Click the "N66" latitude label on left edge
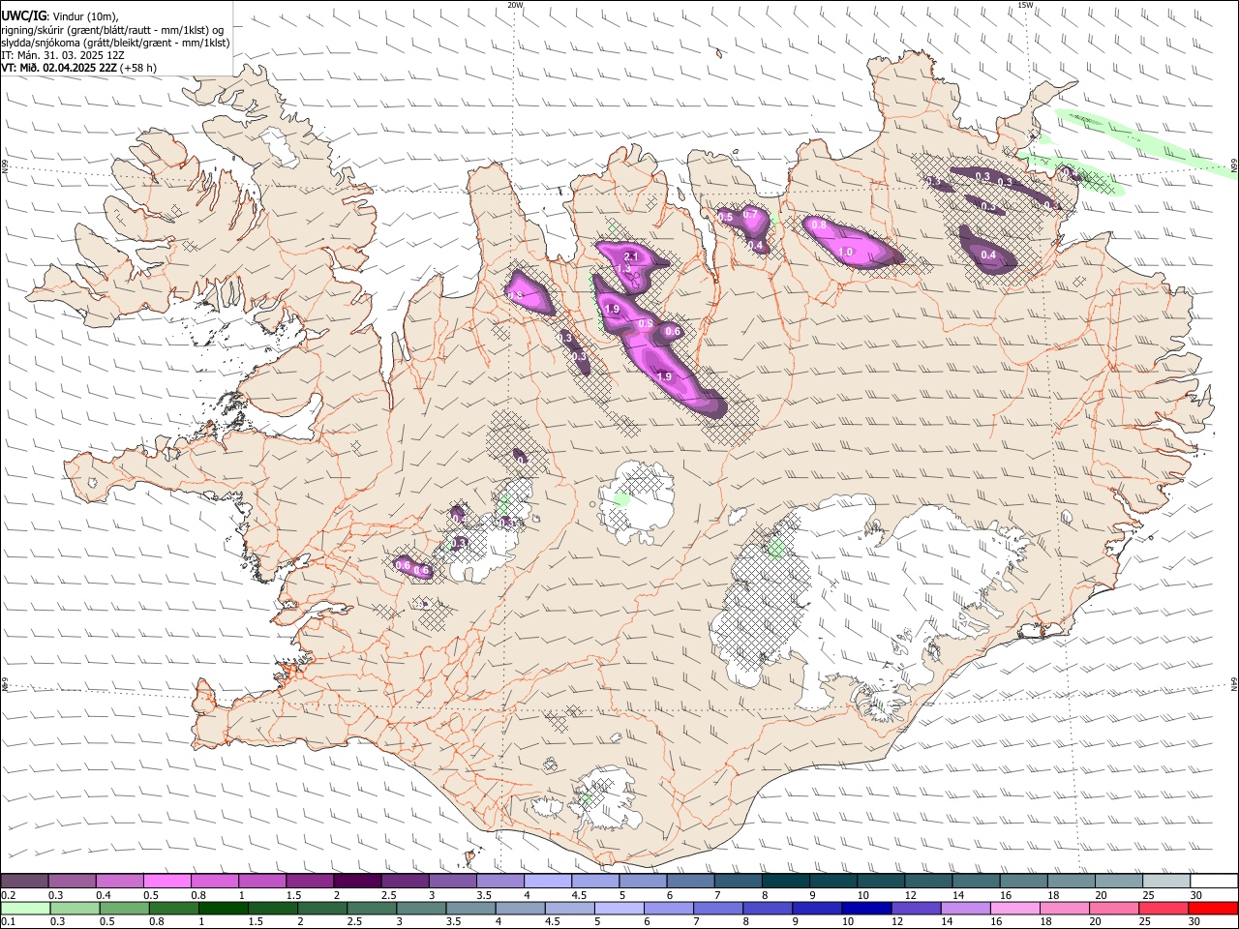Screen dimensions: 1239x929 (x=5, y=167)
